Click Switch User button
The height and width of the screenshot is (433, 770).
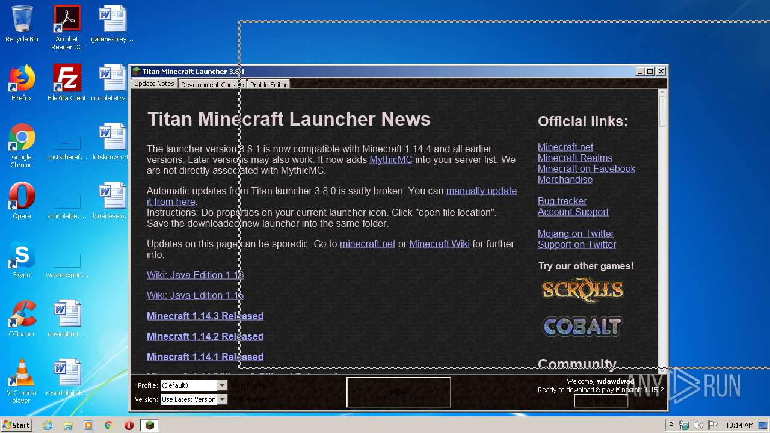tap(601, 401)
